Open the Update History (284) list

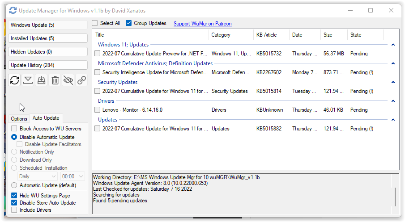coord(48,65)
